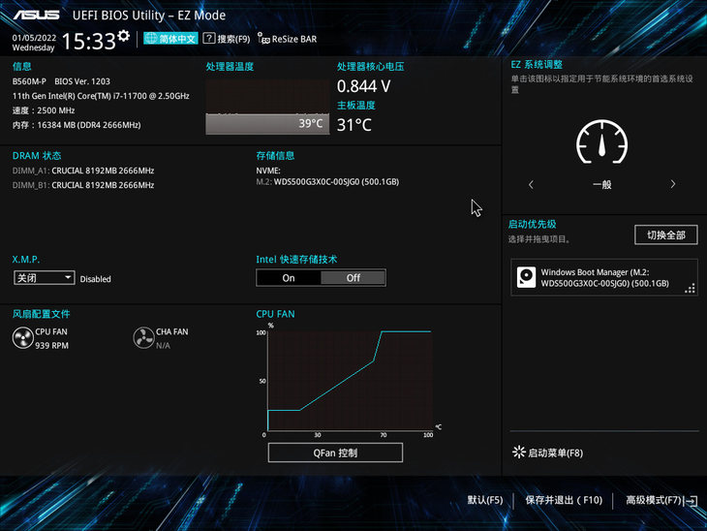
Task: Go to next EZ tuning mode
Action: click(673, 184)
